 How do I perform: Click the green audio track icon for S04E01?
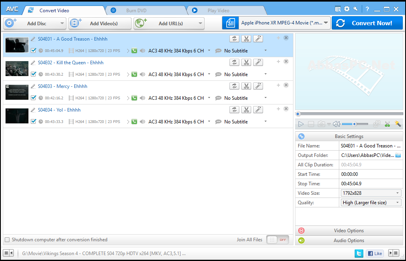point(134,50)
